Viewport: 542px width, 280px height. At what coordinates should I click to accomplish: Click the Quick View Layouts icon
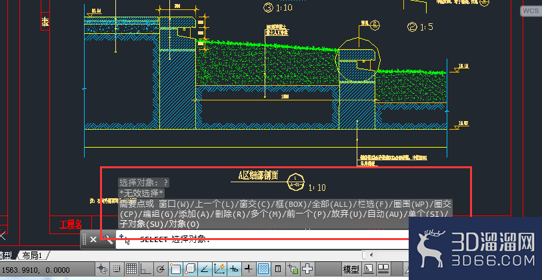[369, 269]
